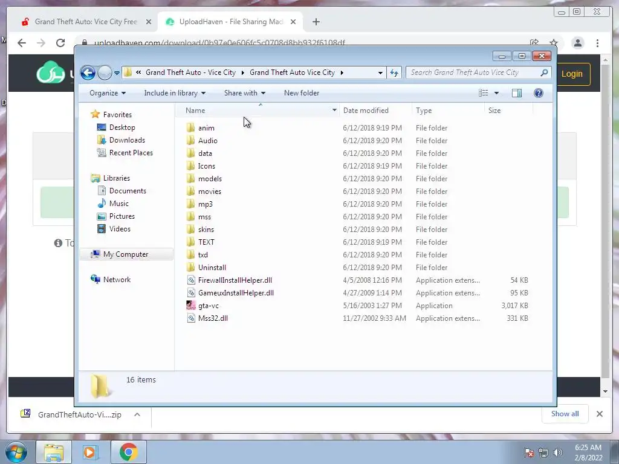
Task: Refresh the Explorer address bar
Action: point(394,72)
